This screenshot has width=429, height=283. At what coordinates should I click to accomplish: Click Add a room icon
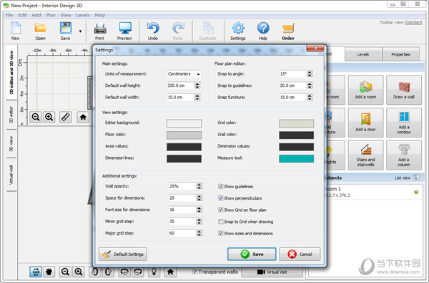[365, 90]
